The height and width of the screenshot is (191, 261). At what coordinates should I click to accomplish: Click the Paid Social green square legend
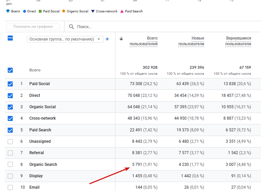[x=40, y=11]
